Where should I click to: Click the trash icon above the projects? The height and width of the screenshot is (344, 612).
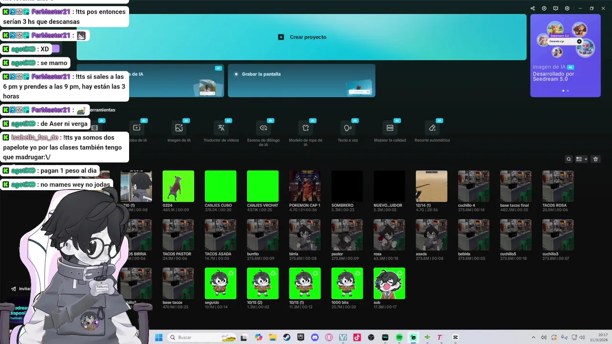tap(595, 159)
